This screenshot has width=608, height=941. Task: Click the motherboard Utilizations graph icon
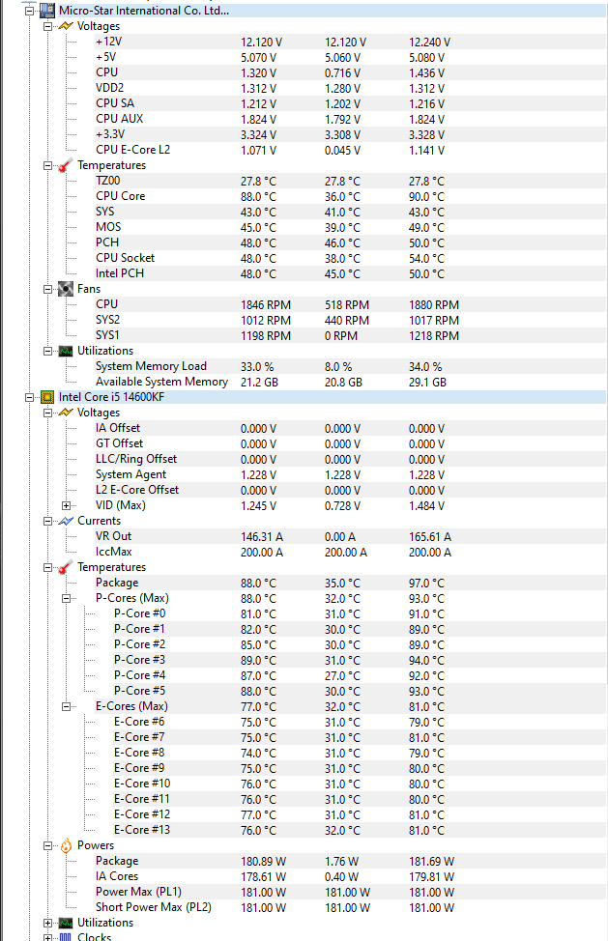66,351
